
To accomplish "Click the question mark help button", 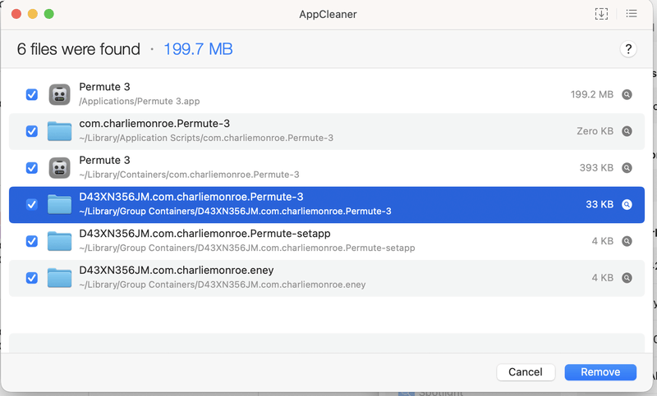I will point(627,49).
